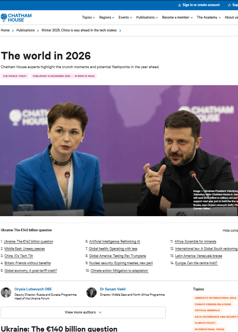Select the Critical Minerals topic tag
The width and height of the screenshot is (238, 332).
point(207,310)
